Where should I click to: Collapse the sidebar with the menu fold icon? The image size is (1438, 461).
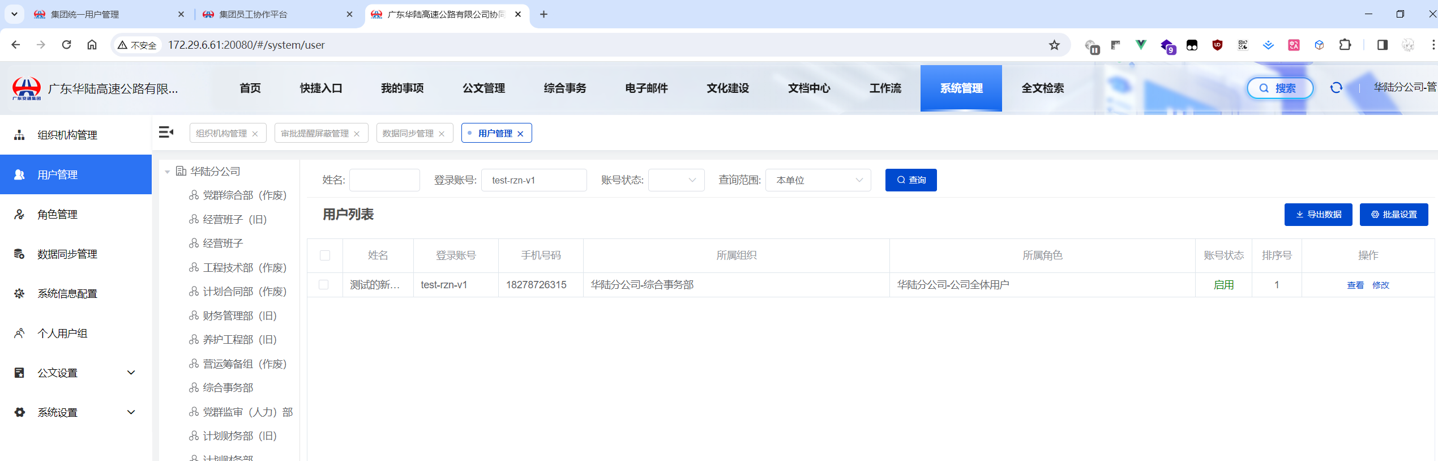tap(166, 133)
